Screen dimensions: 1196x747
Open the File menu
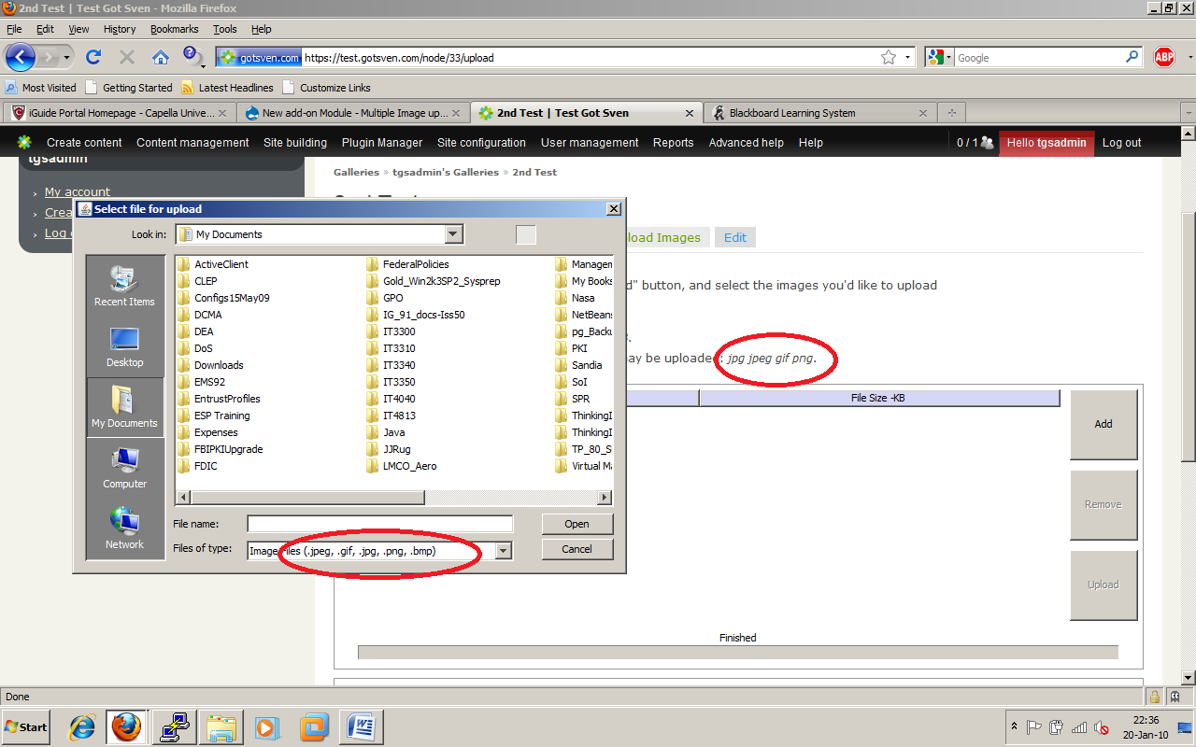coord(14,29)
